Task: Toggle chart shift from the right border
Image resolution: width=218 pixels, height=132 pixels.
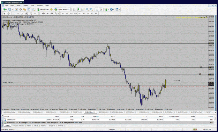Action: tap(101, 9)
